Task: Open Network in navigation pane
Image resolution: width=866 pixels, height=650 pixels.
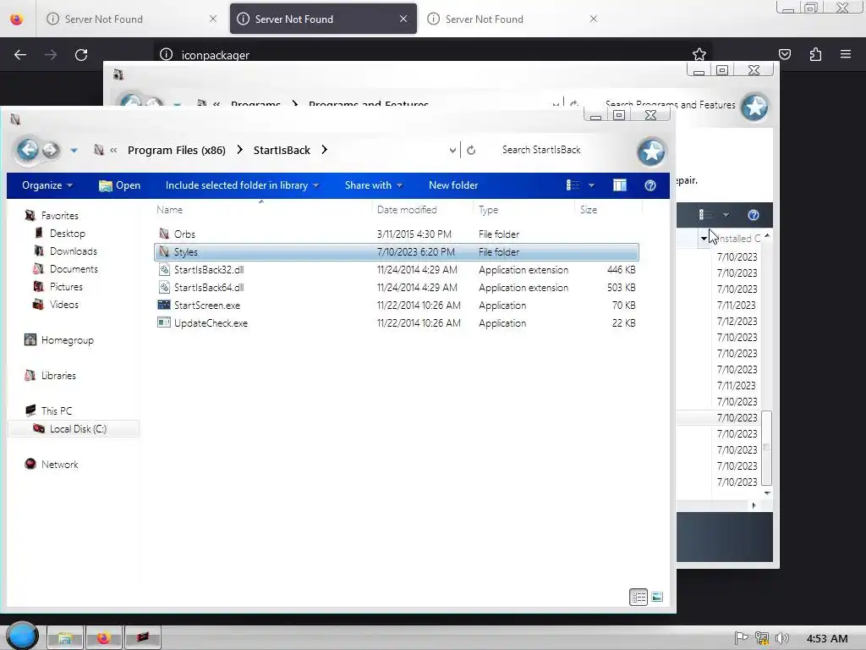Action: (52, 465)
